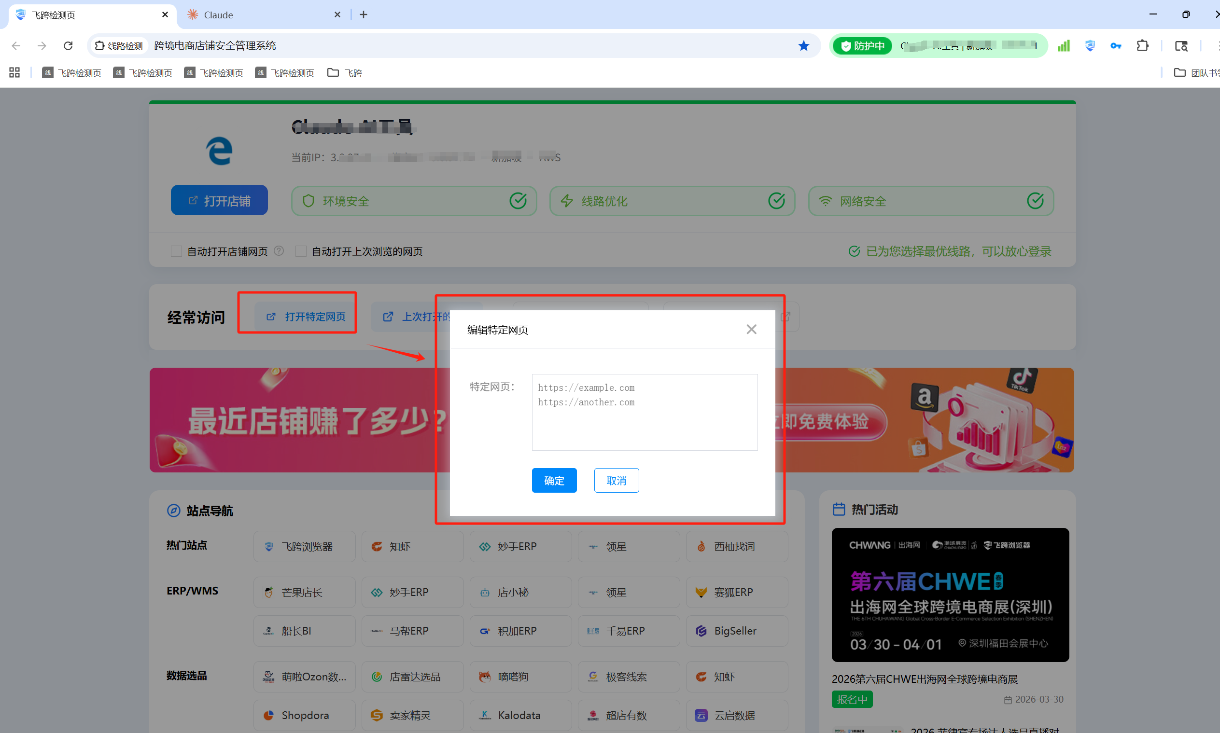Screen dimensions: 1220x733
Task: Open the 店小秘 site link
Action: point(521,592)
